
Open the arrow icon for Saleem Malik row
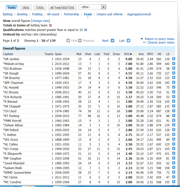coord(174,168)
